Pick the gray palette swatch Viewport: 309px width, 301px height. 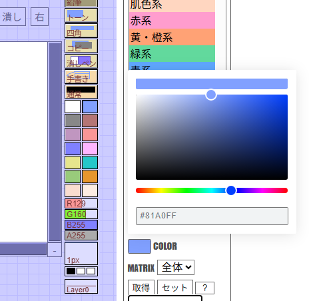point(73,121)
